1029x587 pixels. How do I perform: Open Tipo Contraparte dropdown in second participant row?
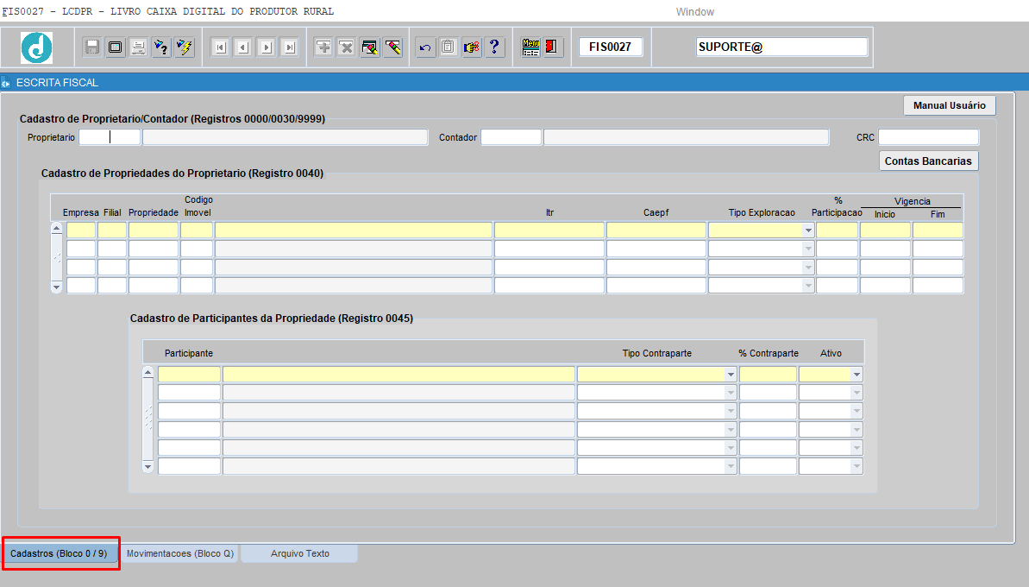[731, 393]
